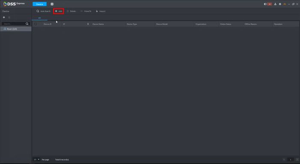Add organization with sidebar plus icon
This screenshot has height=164, width=300.
click(x=4, y=18)
